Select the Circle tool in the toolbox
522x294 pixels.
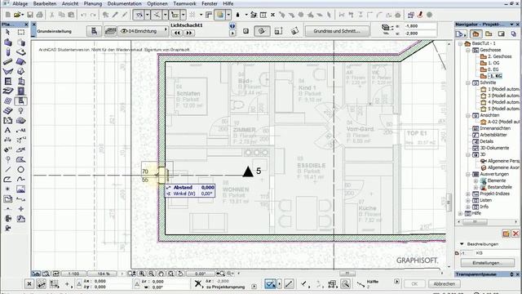21,170
